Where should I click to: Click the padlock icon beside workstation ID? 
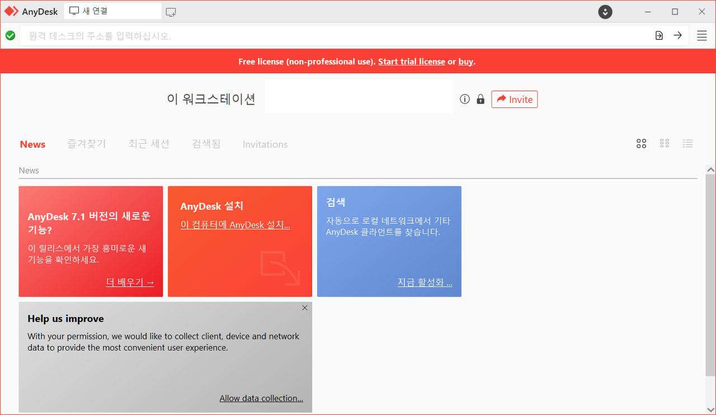pyautogui.click(x=481, y=99)
